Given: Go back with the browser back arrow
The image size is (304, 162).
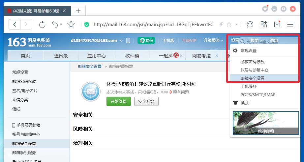Looking at the screenshot, I should tap(15, 25).
